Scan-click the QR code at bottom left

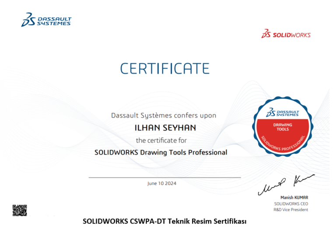19,210
